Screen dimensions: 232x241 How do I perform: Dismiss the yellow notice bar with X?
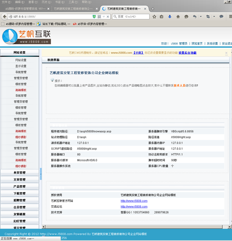[x=226, y=53]
